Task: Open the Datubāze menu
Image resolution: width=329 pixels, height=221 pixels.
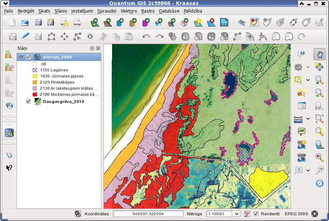Action: 169,11
